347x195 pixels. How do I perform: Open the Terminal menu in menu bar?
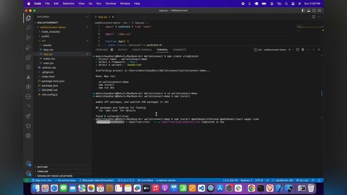click(x=111, y=4)
